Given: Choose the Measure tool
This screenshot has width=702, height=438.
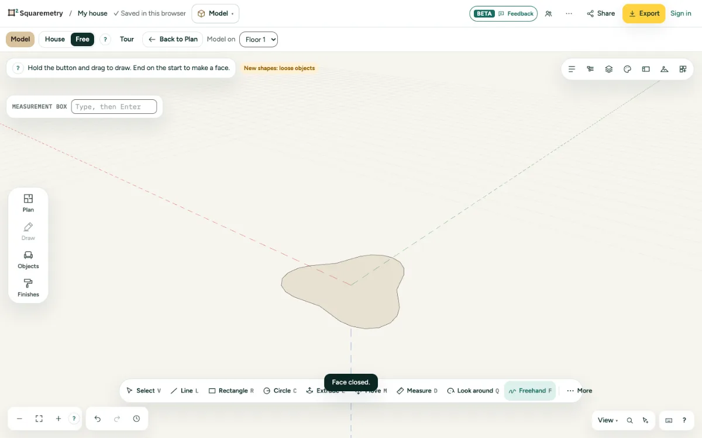Looking at the screenshot, I should (417, 391).
